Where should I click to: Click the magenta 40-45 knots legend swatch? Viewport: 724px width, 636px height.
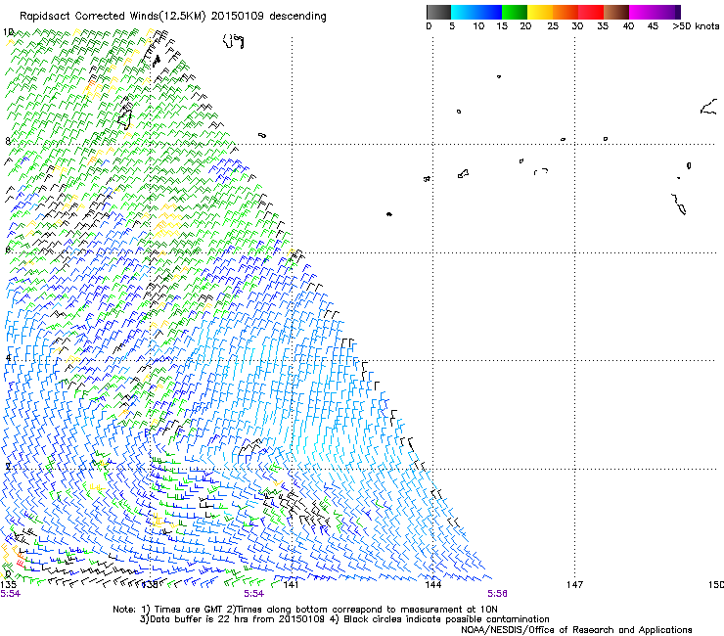point(642,12)
